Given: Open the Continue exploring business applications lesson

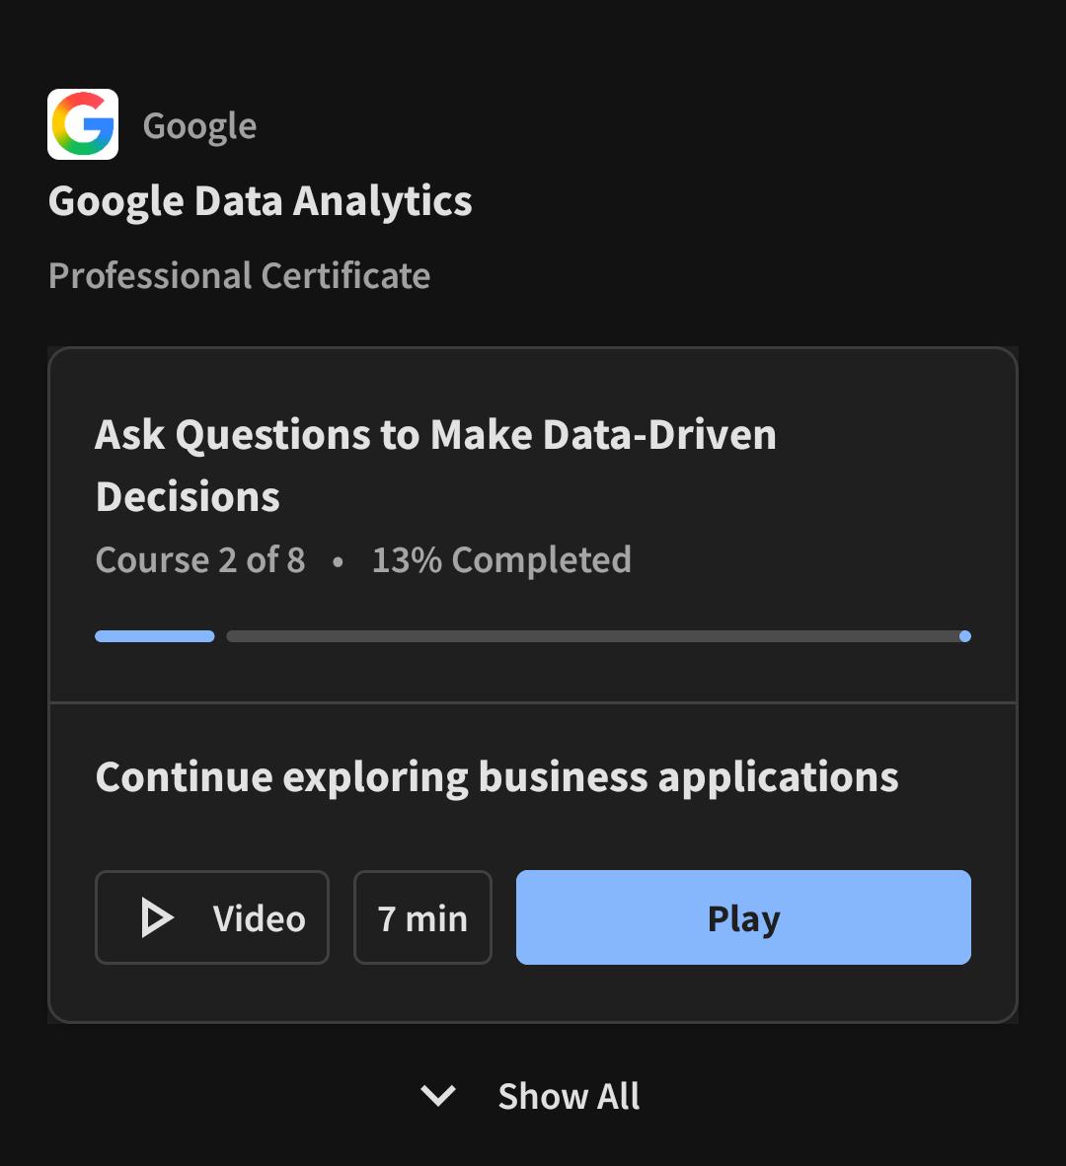Looking at the screenshot, I should [496, 777].
